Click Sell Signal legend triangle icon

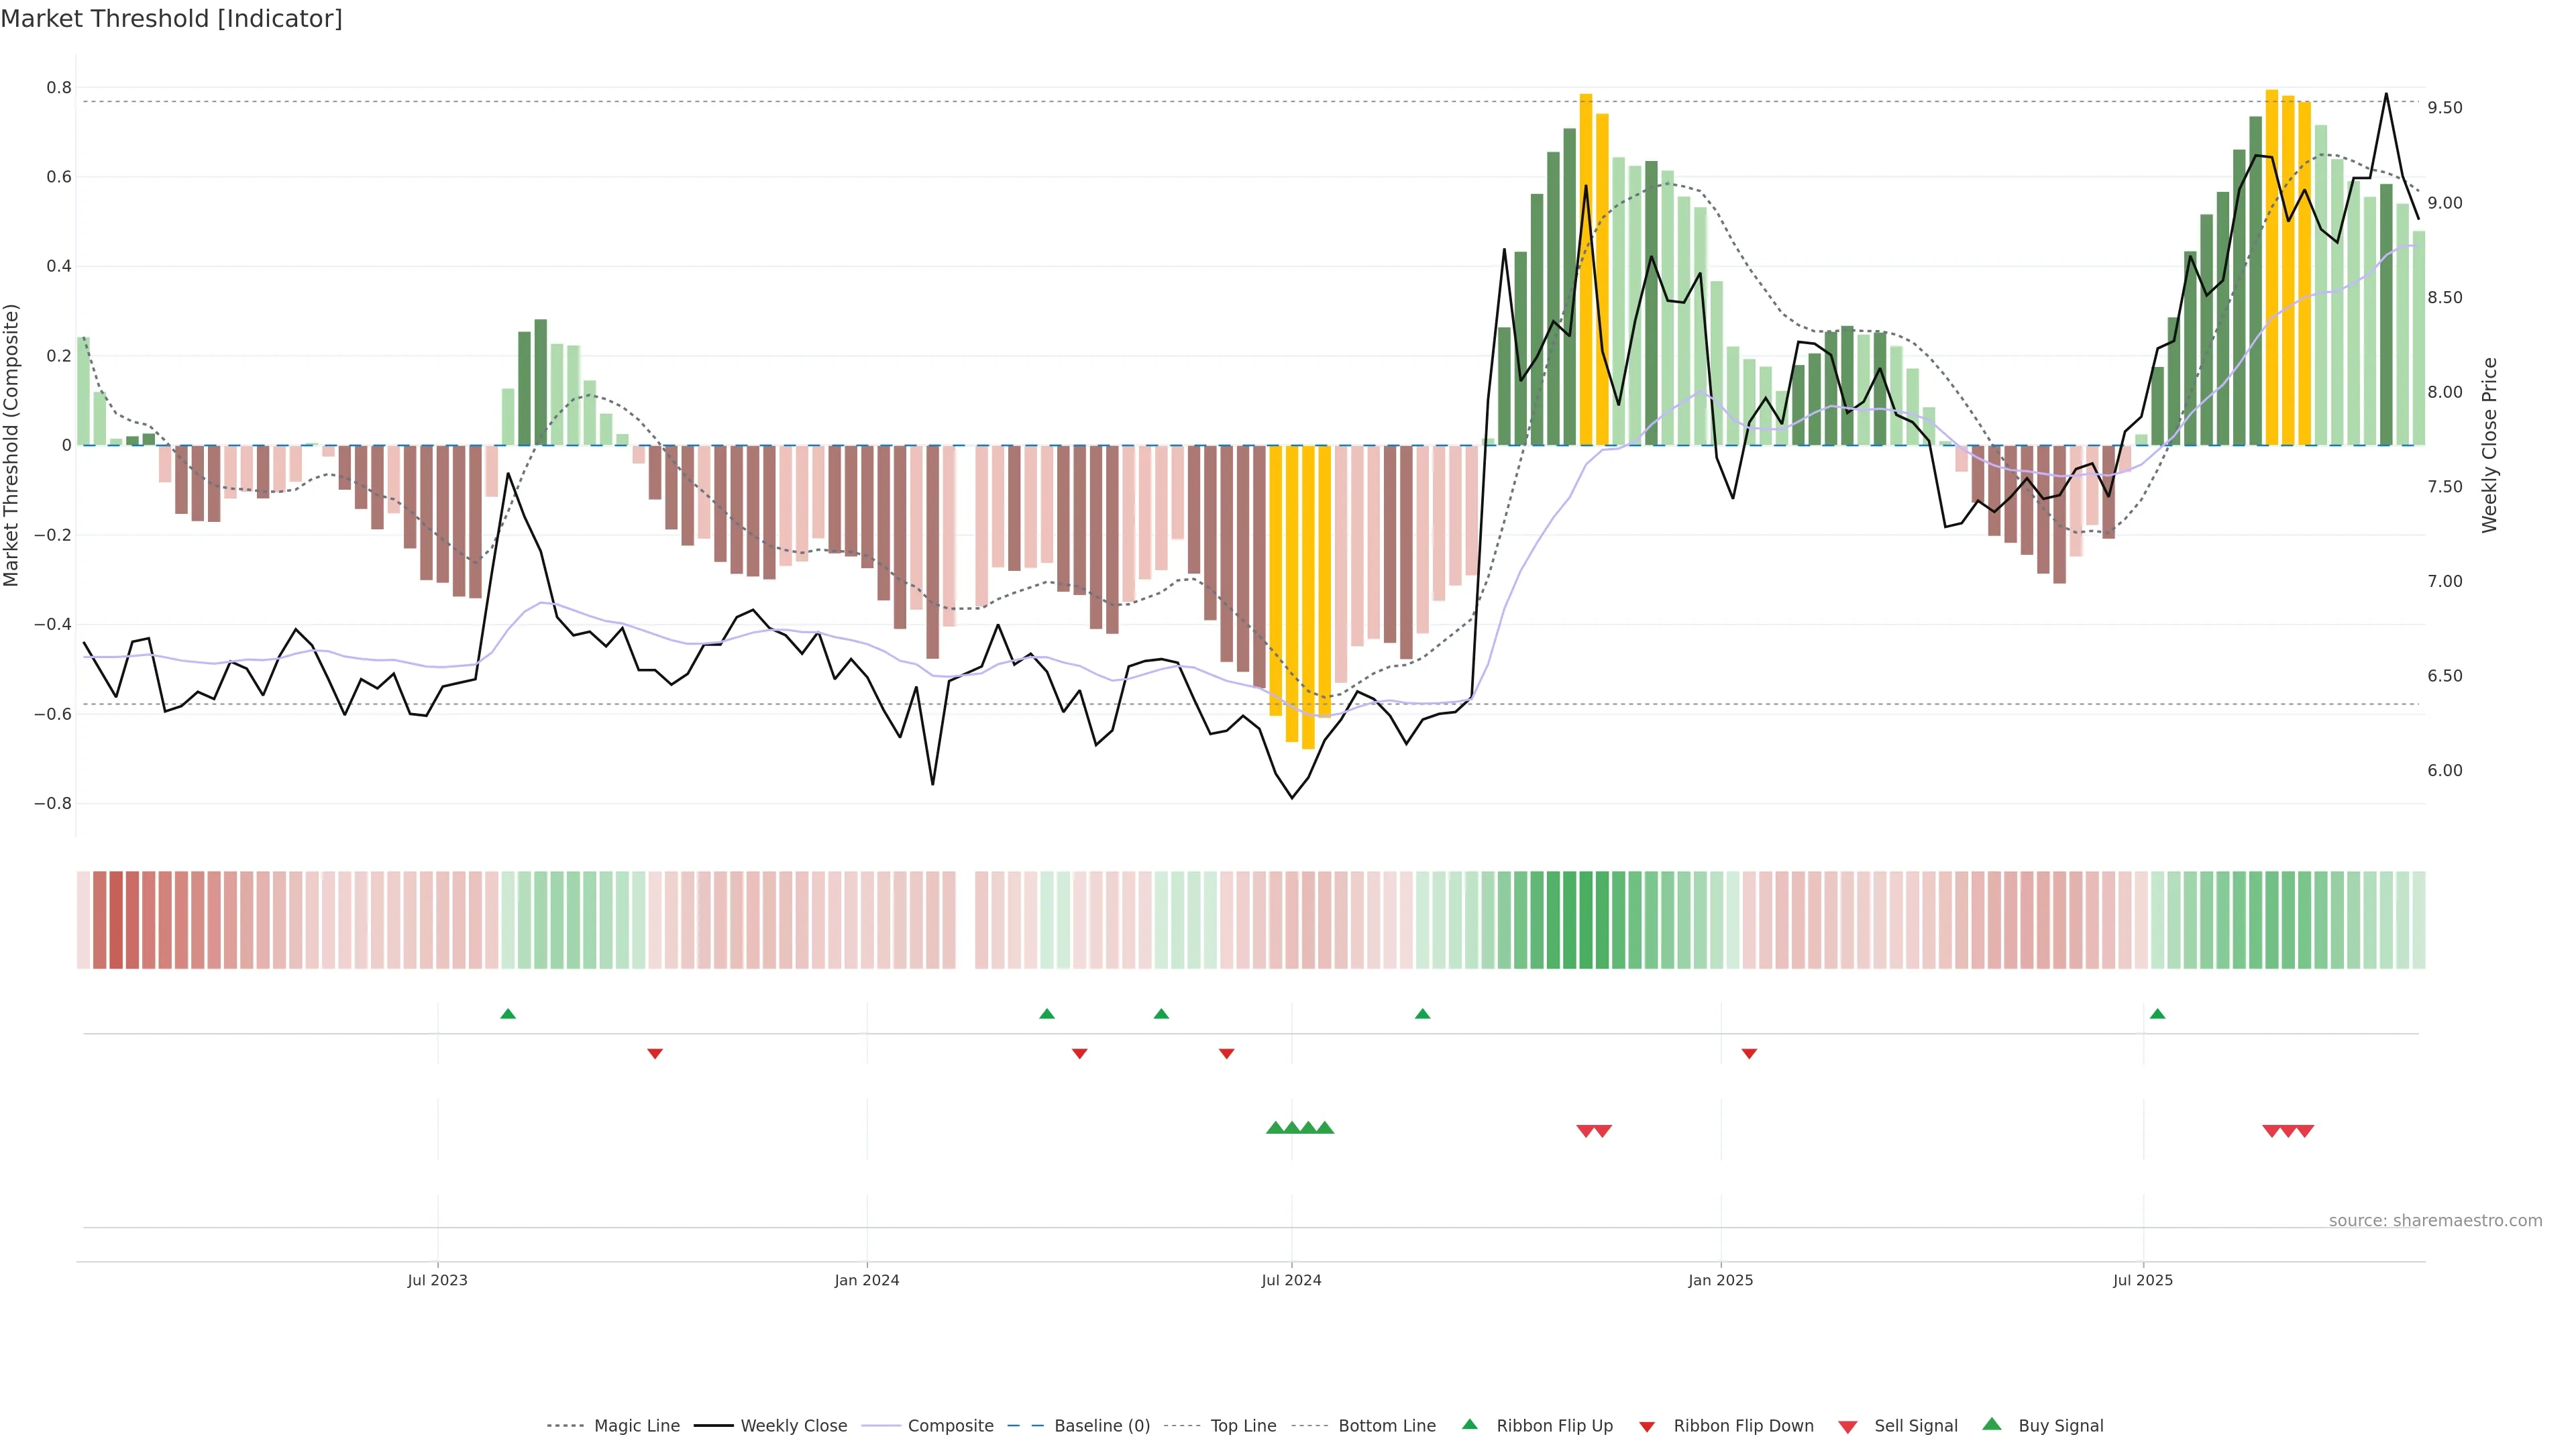pos(1848,1426)
